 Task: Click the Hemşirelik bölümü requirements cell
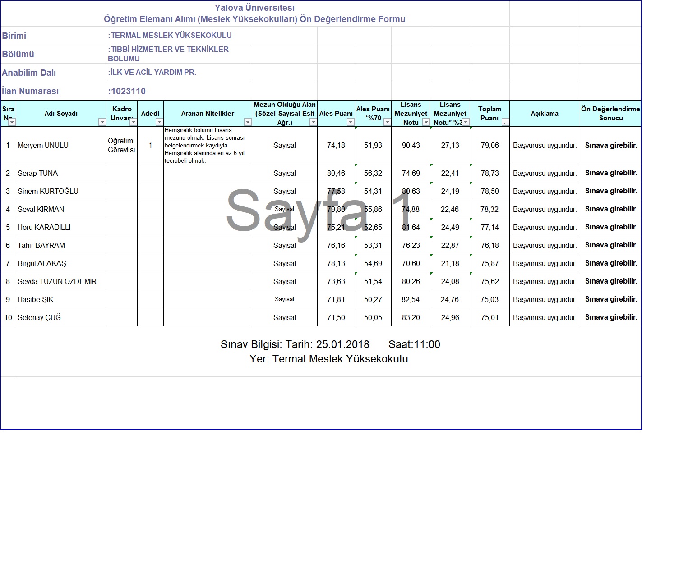(208, 145)
